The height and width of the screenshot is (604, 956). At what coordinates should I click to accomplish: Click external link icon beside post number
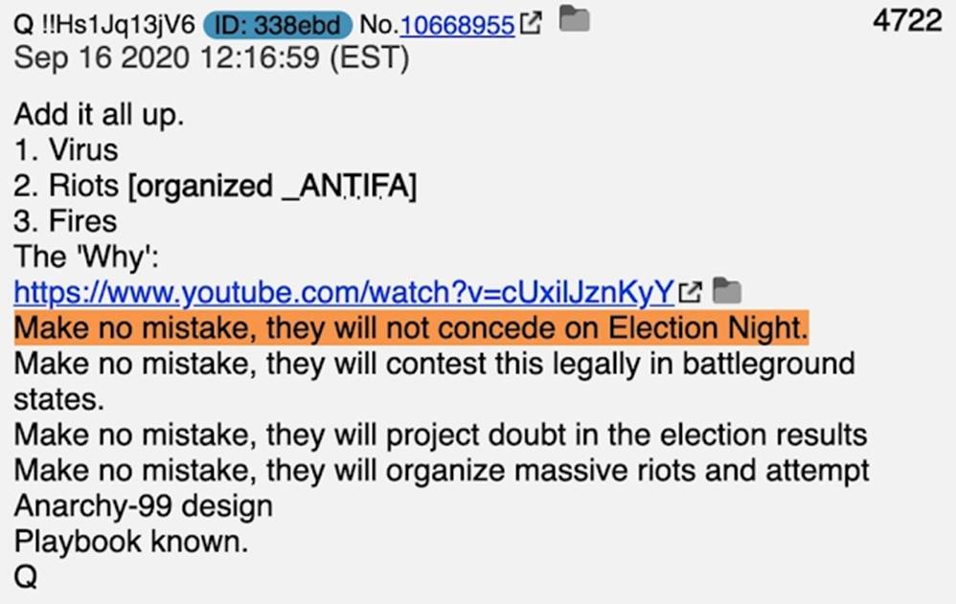tap(531, 23)
